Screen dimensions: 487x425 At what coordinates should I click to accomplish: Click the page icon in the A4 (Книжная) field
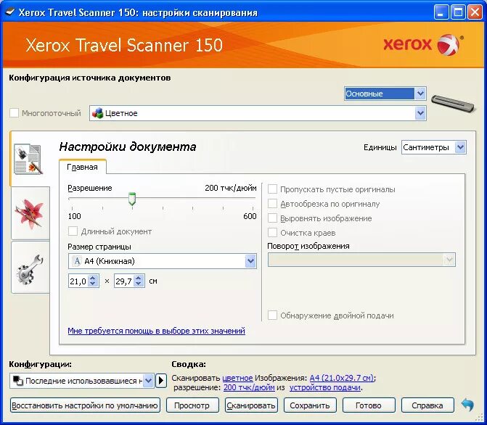coord(76,261)
